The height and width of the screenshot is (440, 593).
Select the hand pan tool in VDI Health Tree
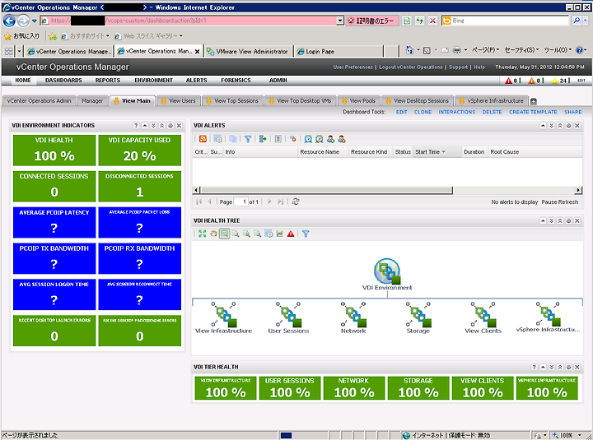tap(213, 234)
